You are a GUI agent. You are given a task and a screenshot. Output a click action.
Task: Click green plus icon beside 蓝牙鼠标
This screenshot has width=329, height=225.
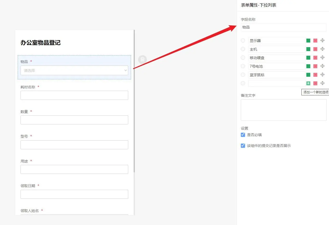tap(308, 75)
